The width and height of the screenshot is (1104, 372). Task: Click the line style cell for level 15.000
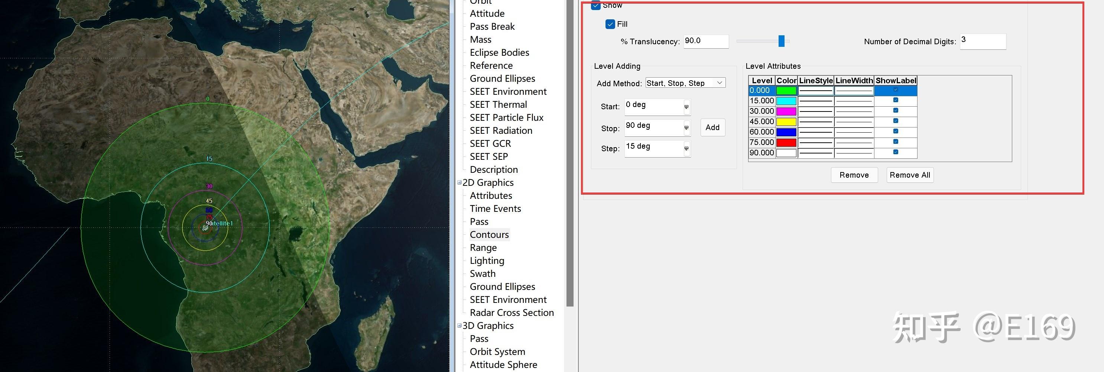(x=816, y=101)
